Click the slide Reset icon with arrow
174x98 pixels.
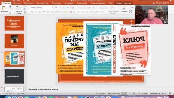[x=25, y=10]
